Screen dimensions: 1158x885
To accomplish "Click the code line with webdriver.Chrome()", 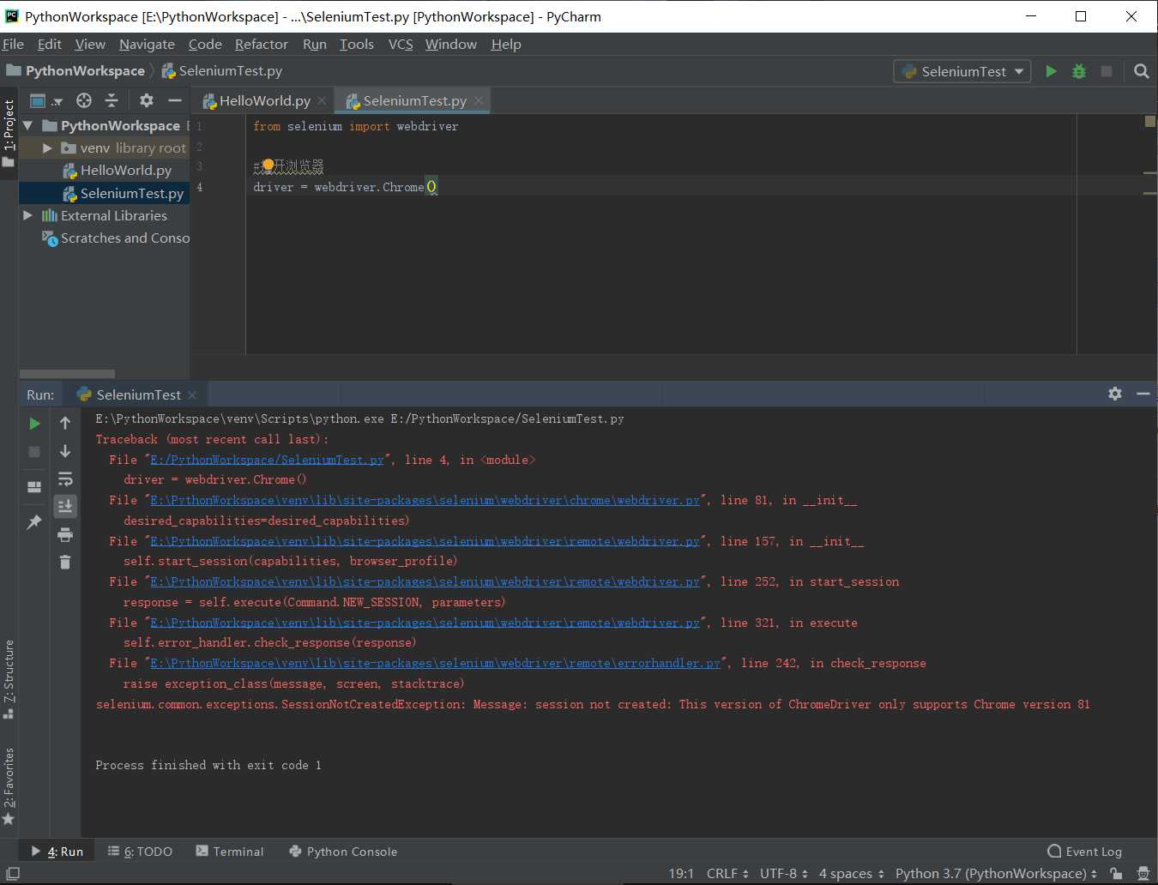I will [345, 187].
